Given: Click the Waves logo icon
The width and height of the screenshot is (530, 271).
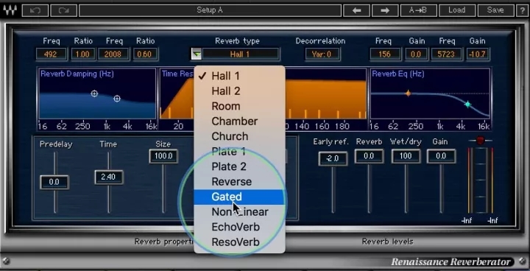Looking at the screenshot, I should (10, 10).
